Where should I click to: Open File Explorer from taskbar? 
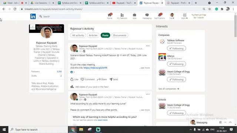tap(81, 130)
